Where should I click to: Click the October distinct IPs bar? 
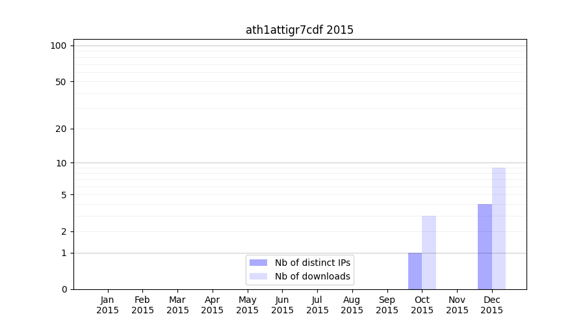(415, 271)
